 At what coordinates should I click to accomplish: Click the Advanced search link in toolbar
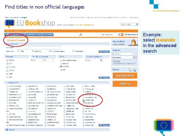[x=131, y=35]
